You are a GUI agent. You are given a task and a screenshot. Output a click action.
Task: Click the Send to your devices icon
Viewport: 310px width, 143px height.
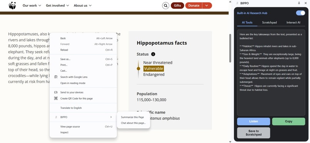pyautogui.click(x=56, y=92)
